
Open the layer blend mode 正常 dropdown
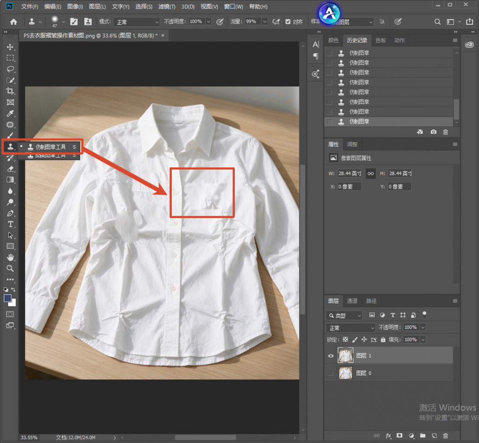pos(351,328)
